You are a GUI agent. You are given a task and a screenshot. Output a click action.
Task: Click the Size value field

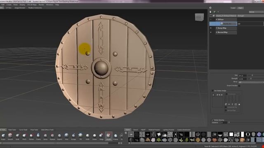[243, 76]
